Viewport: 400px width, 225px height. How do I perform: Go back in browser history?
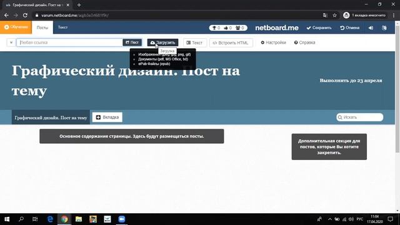[6, 15]
